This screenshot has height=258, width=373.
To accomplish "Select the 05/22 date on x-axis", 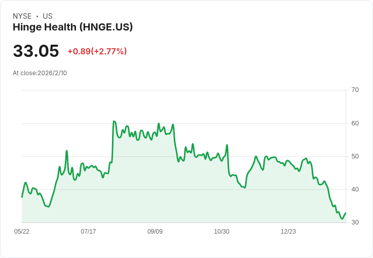I will tap(22, 232).
